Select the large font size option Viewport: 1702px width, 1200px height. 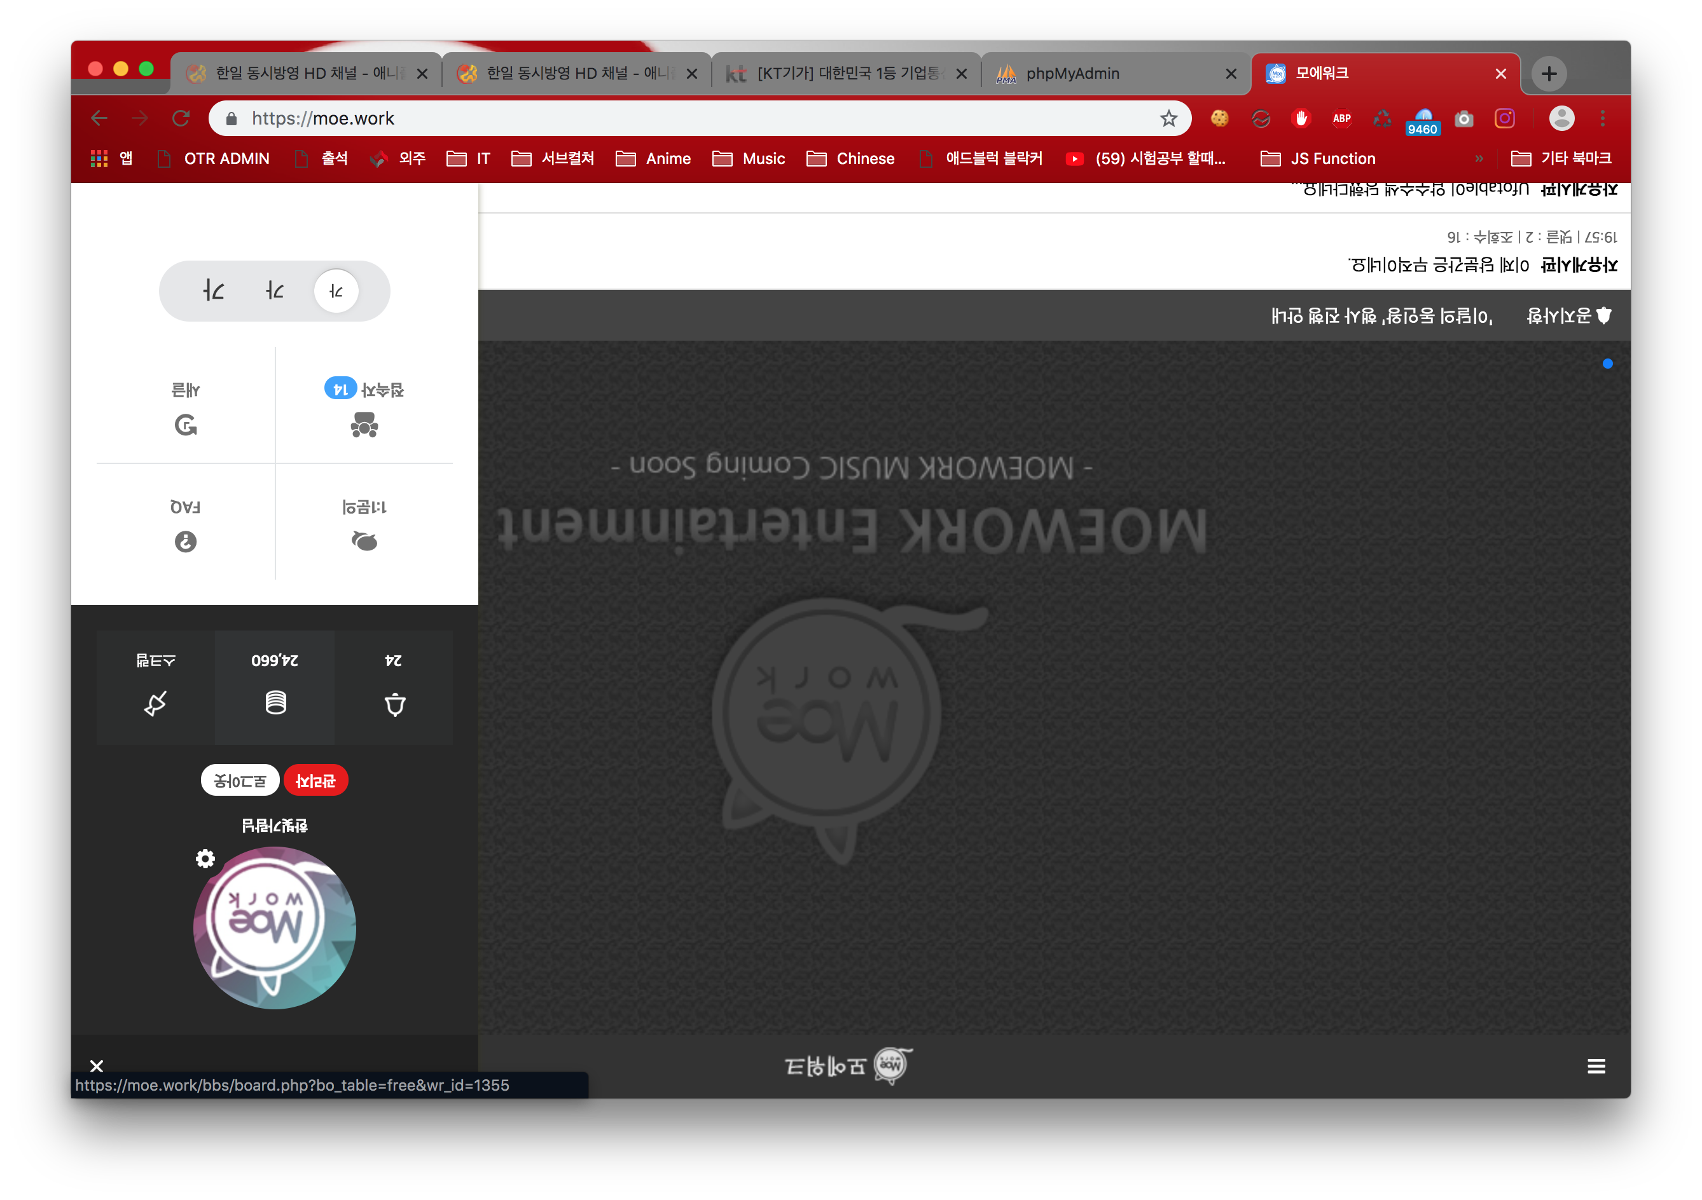tap(214, 291)
